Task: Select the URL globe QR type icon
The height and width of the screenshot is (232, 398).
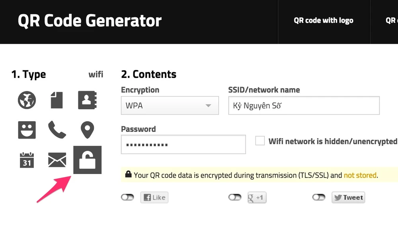Action: (27, 100)
